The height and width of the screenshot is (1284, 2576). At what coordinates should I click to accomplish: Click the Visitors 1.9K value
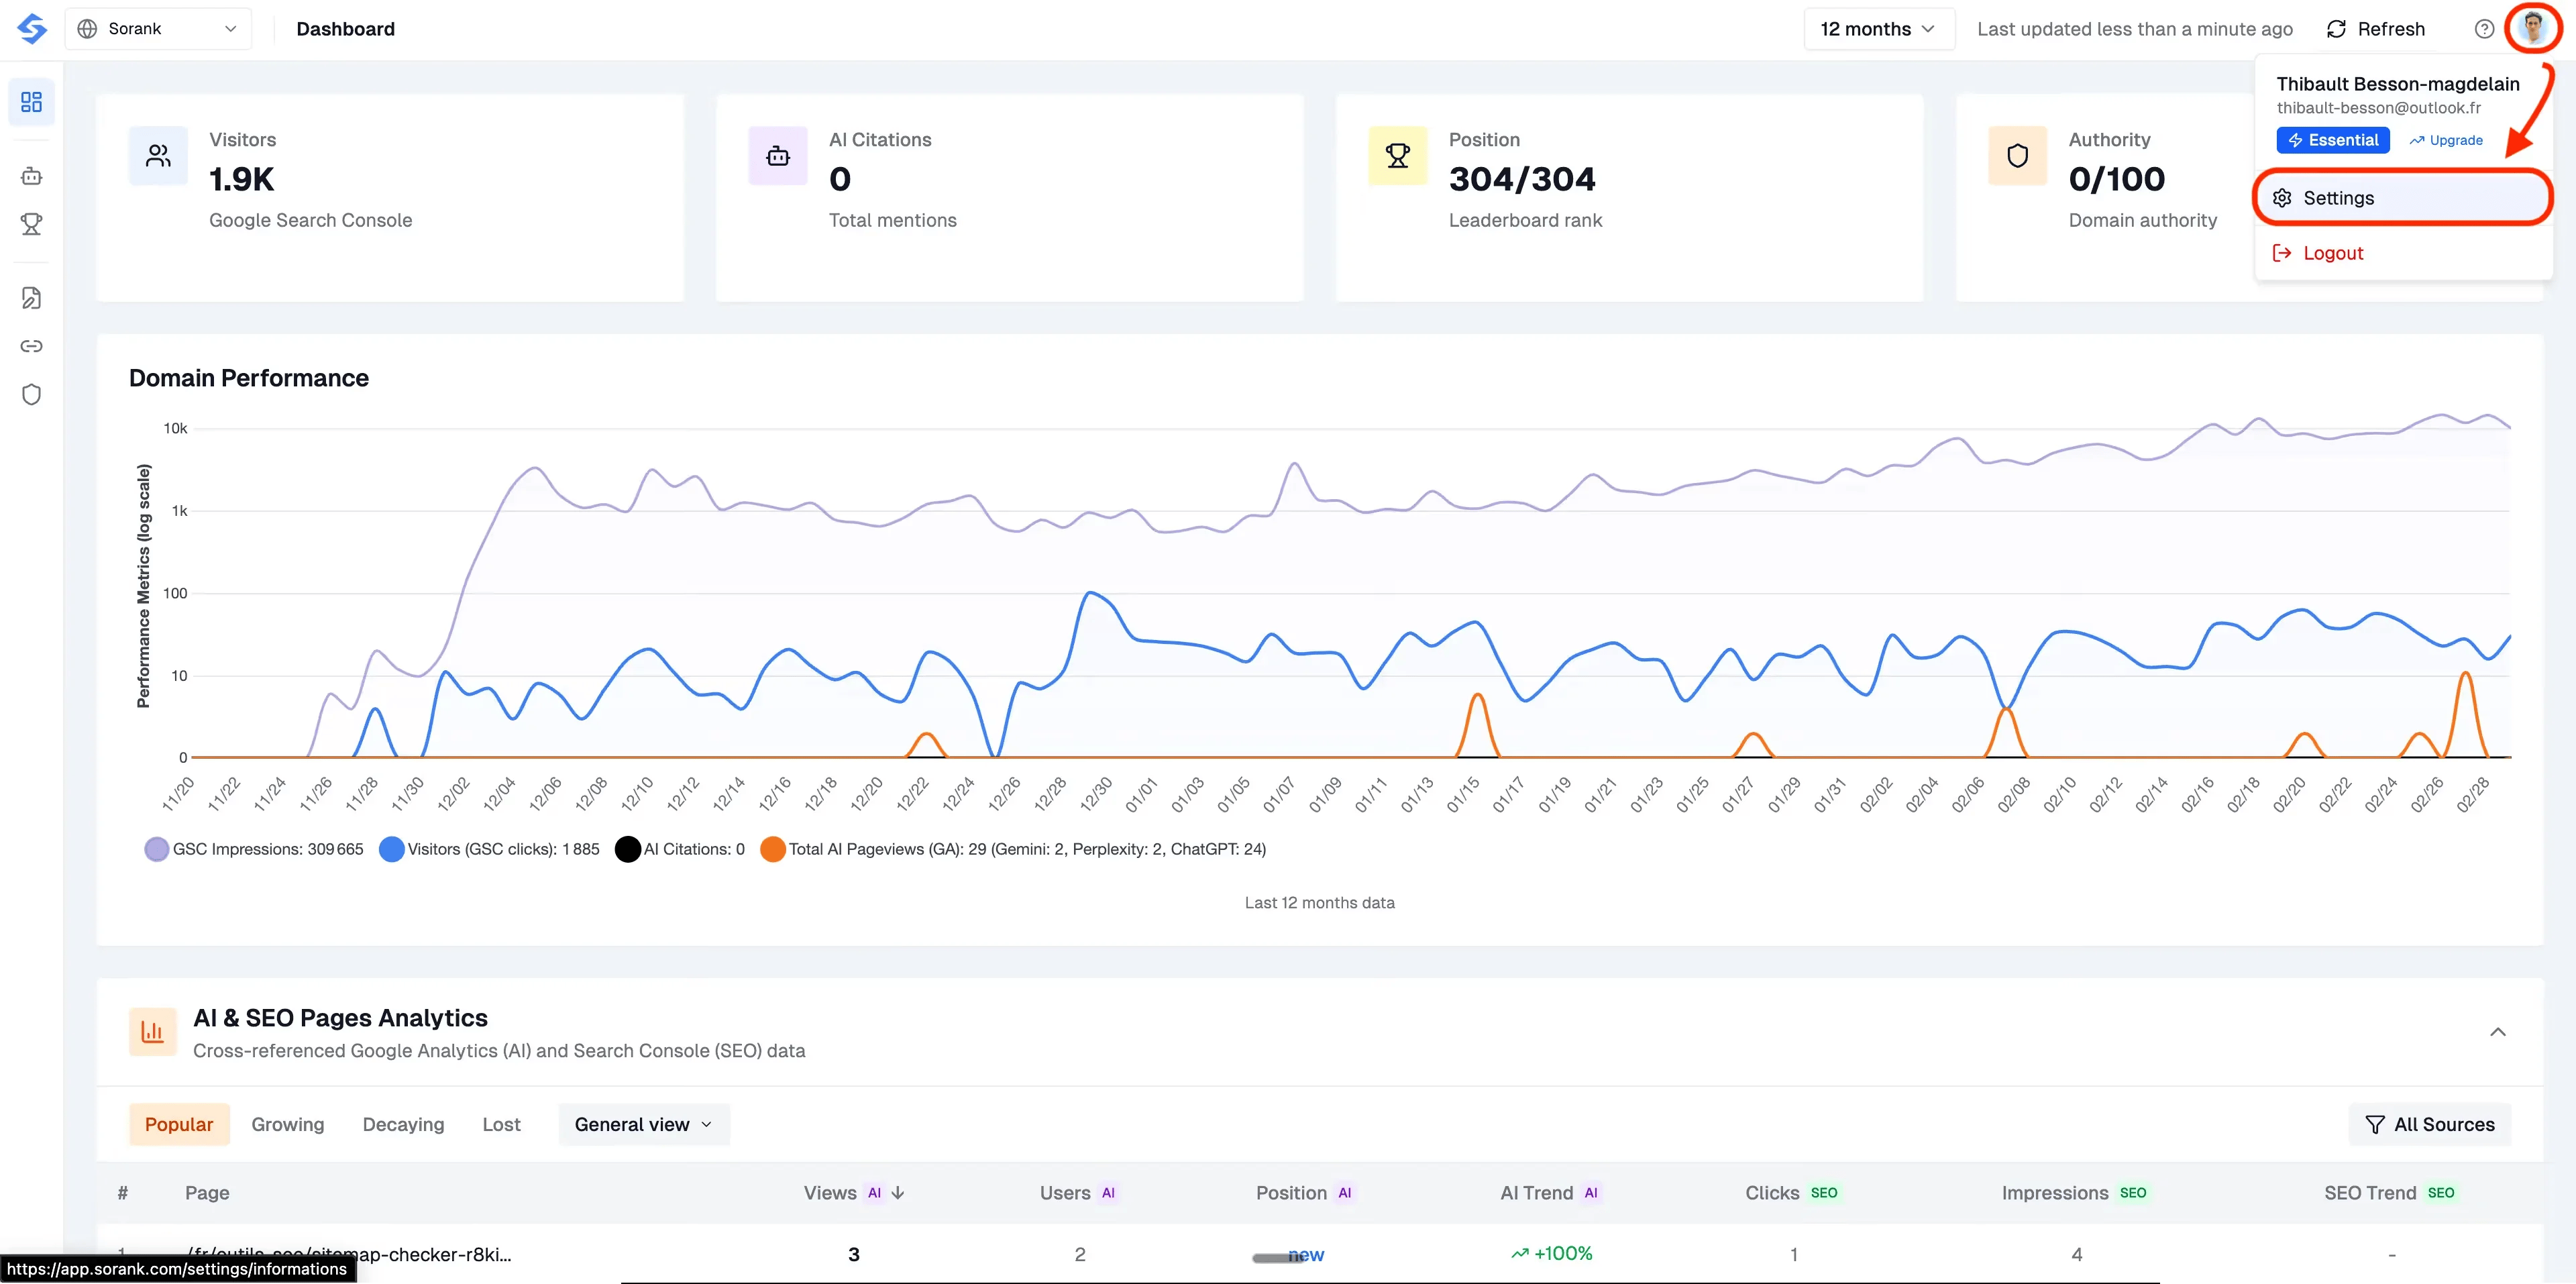[x=241, y=179]
